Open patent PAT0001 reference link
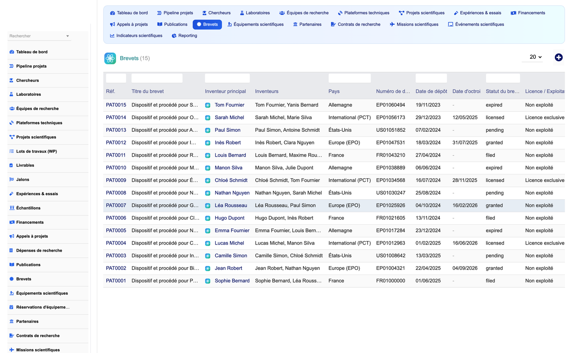 point(116,281)
